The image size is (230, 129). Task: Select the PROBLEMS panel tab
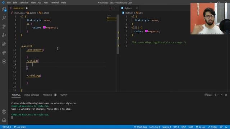[50, 95]
